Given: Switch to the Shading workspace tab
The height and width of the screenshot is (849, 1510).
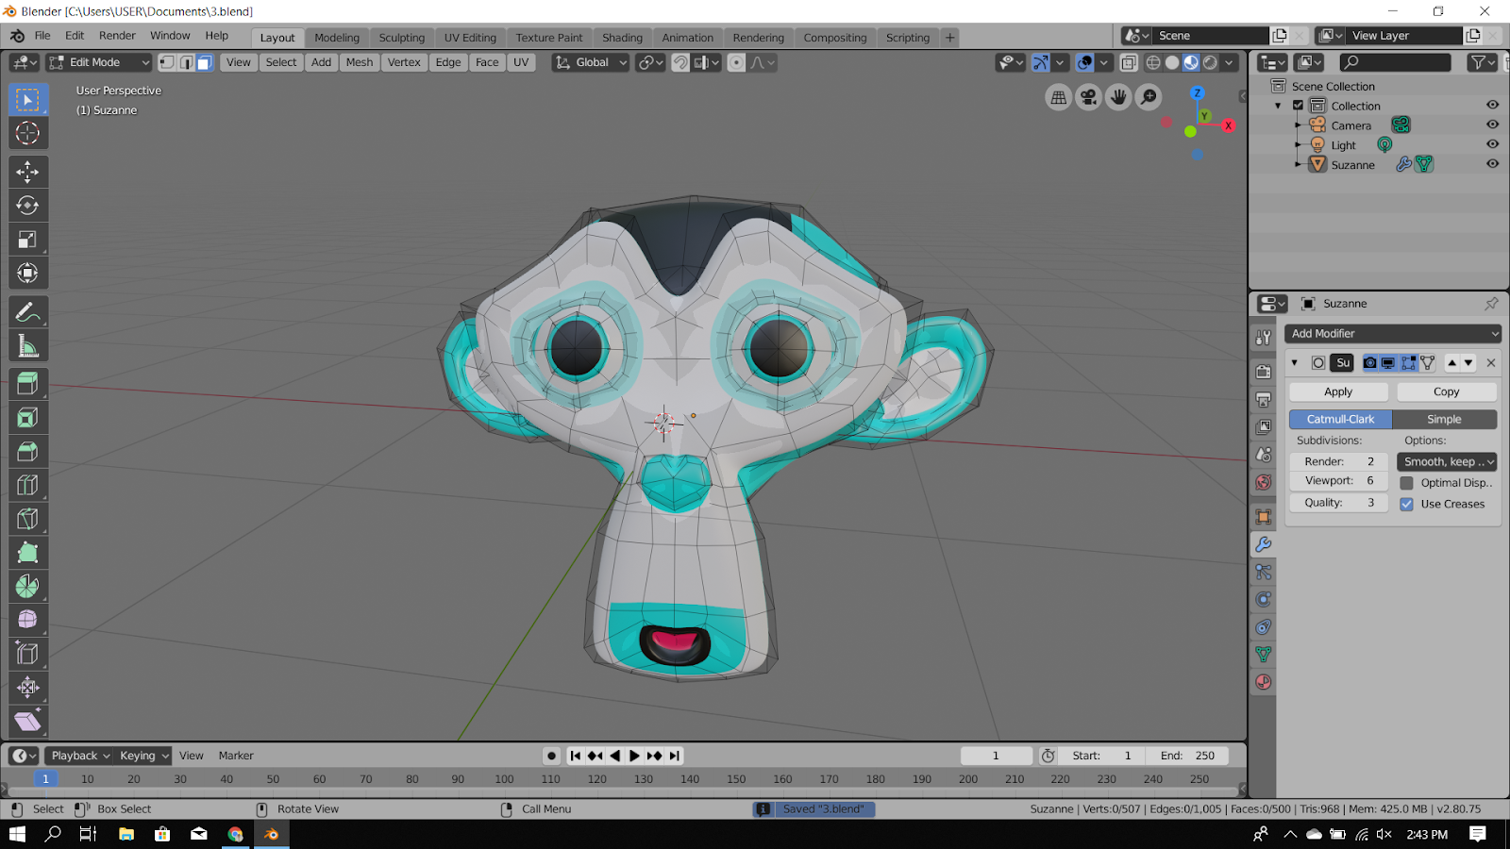Looking at the screenshot, I should pos(622,38).
